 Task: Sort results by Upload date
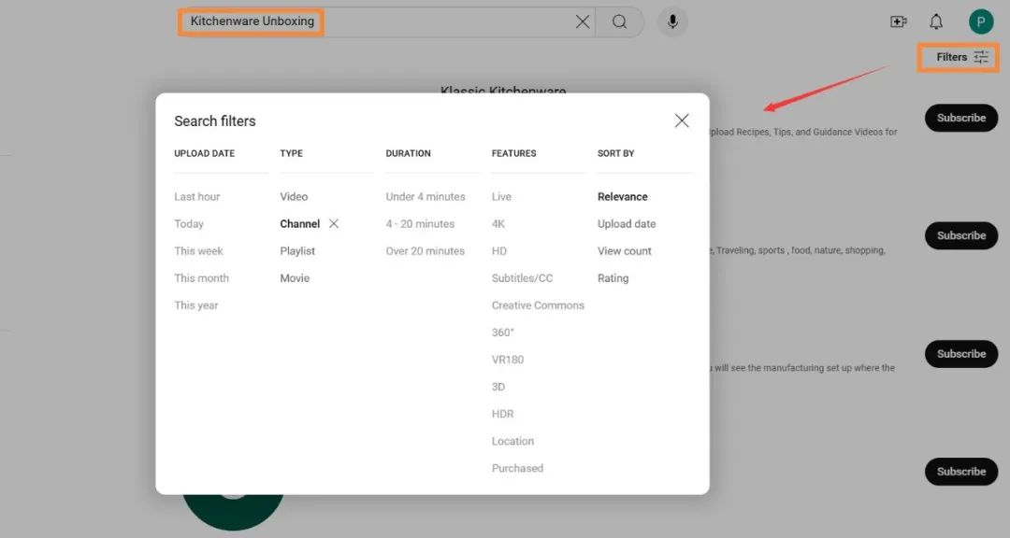[x=627, y=224]
